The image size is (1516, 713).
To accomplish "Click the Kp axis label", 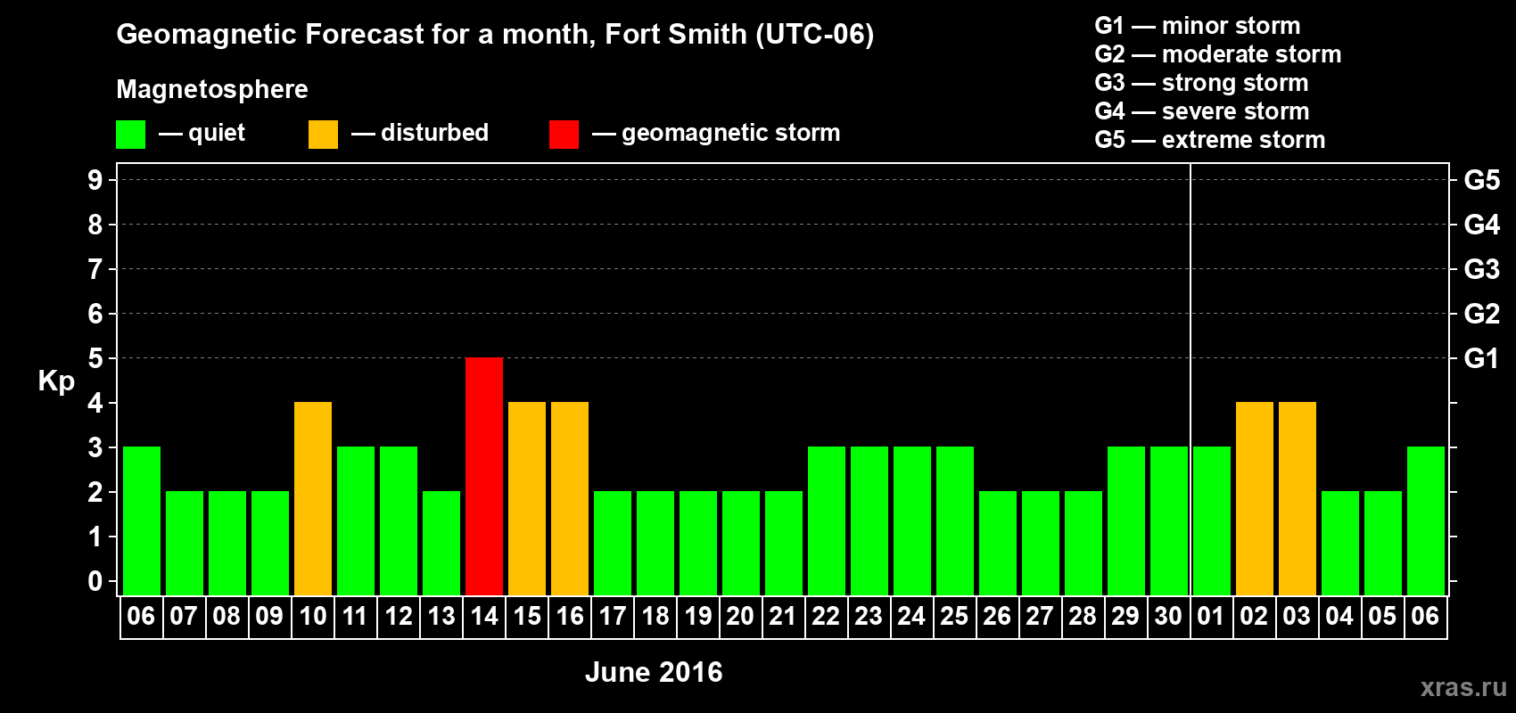I will [x=56, y=381].
